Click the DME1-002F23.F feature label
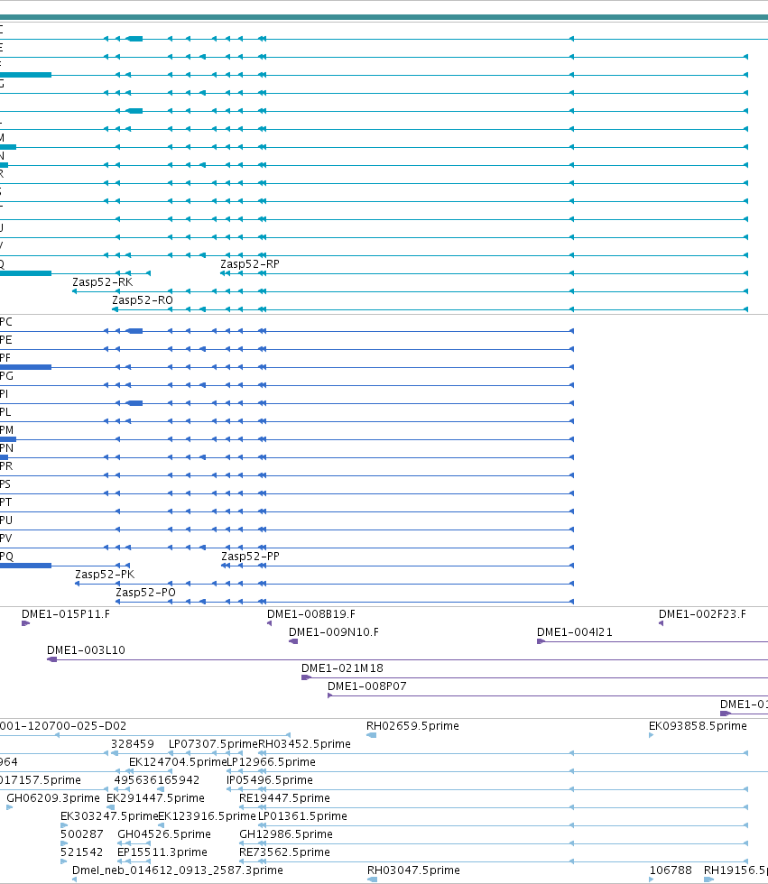 click(x=702, y=614)
